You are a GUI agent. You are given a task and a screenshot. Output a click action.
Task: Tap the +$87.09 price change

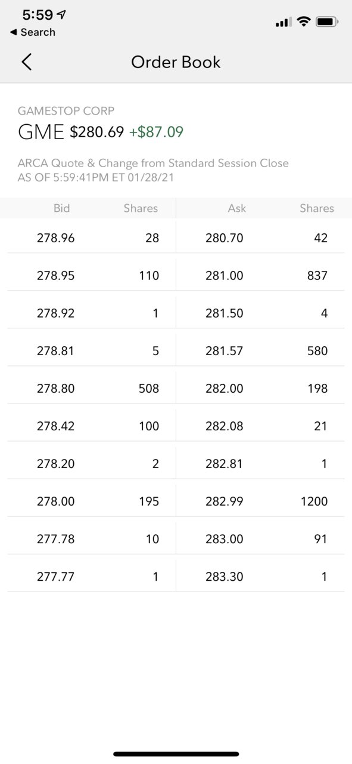click(x=156, y=132)
